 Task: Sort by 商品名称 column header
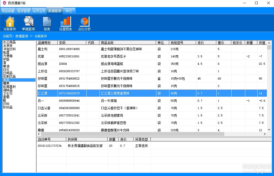(x=127, y=43)
